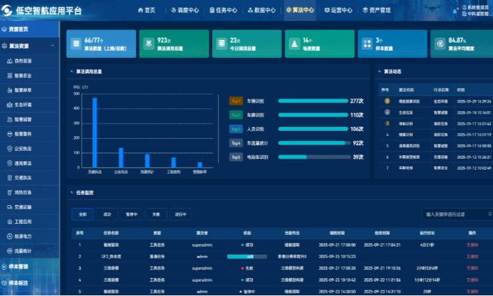The height and width of the screenshot is (296, 493).
Task: Click the 智慧农业 sidebar icon
Action: point(10,76)
